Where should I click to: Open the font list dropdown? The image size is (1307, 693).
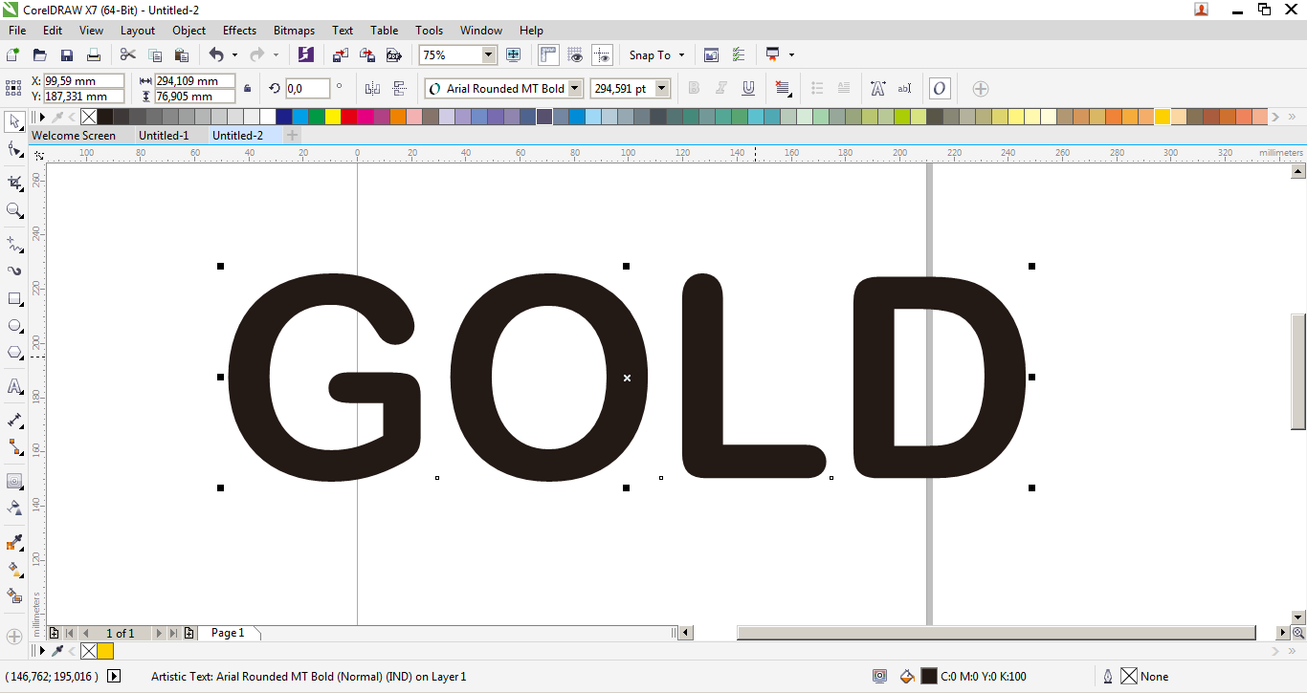pos(576,88)
